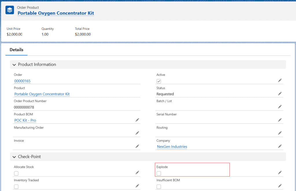The image size is (296, 191).
Task: Edit the Company field pencil icon
Action: click(280, 146)
